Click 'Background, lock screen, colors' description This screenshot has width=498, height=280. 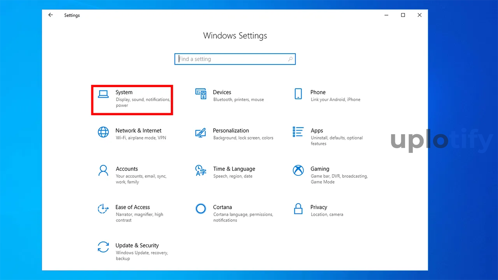click(243, 138)
